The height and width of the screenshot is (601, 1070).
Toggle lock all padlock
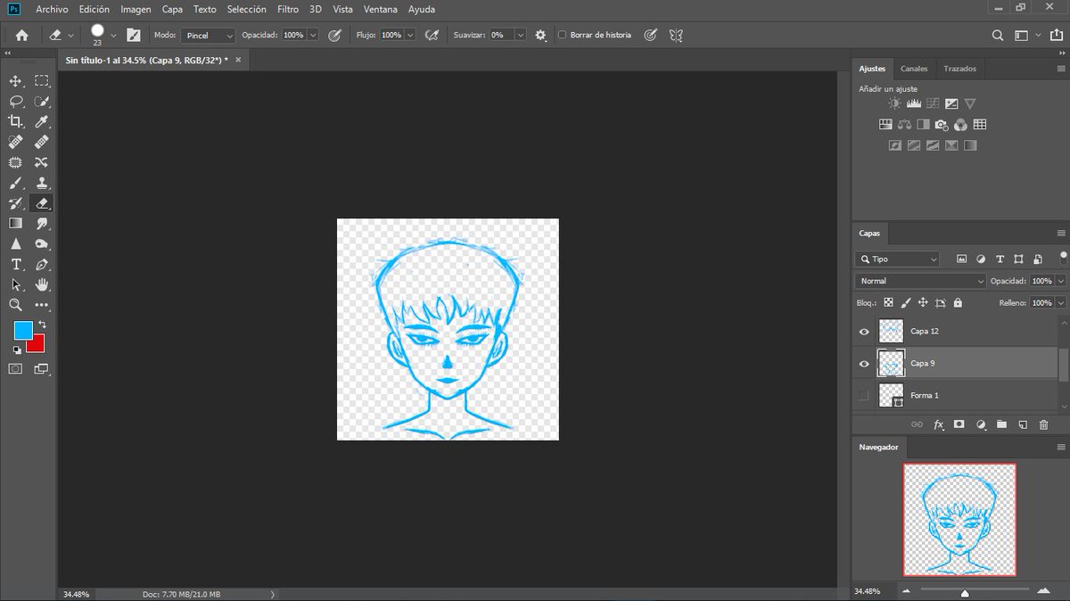958,303
